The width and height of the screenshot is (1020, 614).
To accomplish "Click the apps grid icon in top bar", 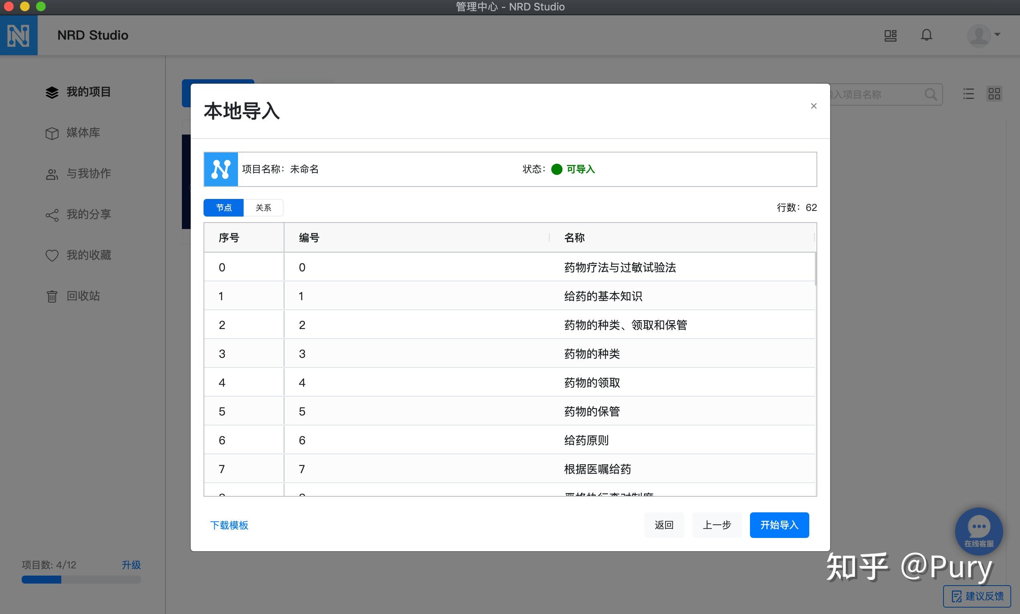I will [891, 35].
